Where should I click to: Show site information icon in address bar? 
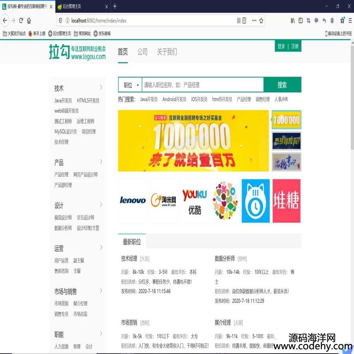coord(67,20)
